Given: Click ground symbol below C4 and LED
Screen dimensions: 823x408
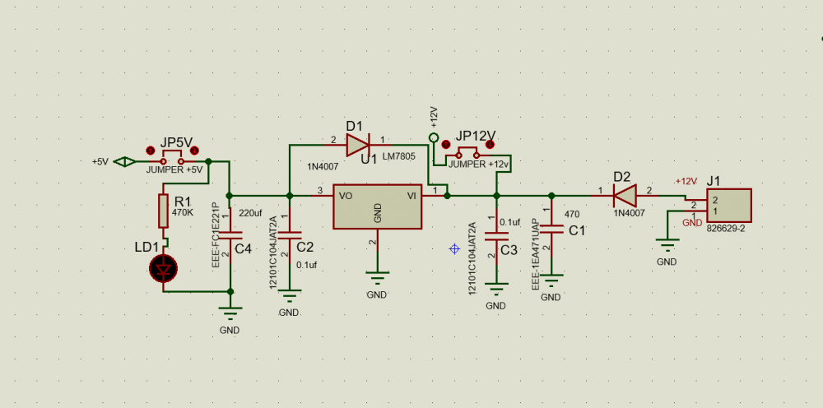Looking at the screenshot, I should [230, 313].
